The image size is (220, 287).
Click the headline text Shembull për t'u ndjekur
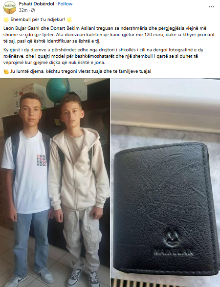click(x=38, y=20)
